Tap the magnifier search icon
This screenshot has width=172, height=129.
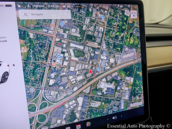pos(26,15)
